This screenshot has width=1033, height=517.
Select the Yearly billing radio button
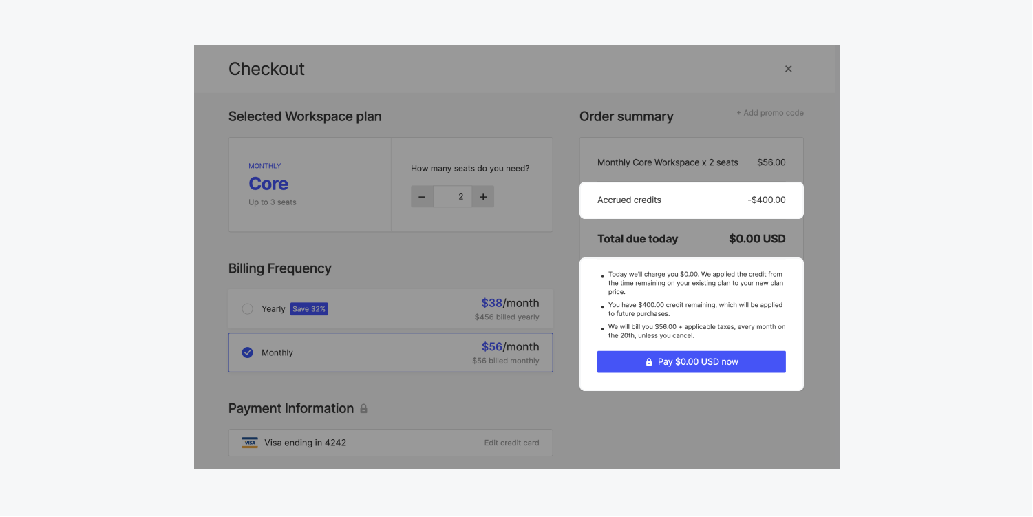click(247, 309)
